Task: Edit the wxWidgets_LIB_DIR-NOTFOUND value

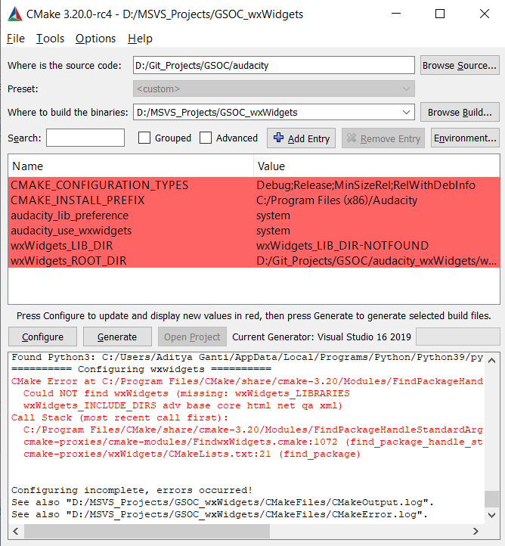Action: pos(342,246)
